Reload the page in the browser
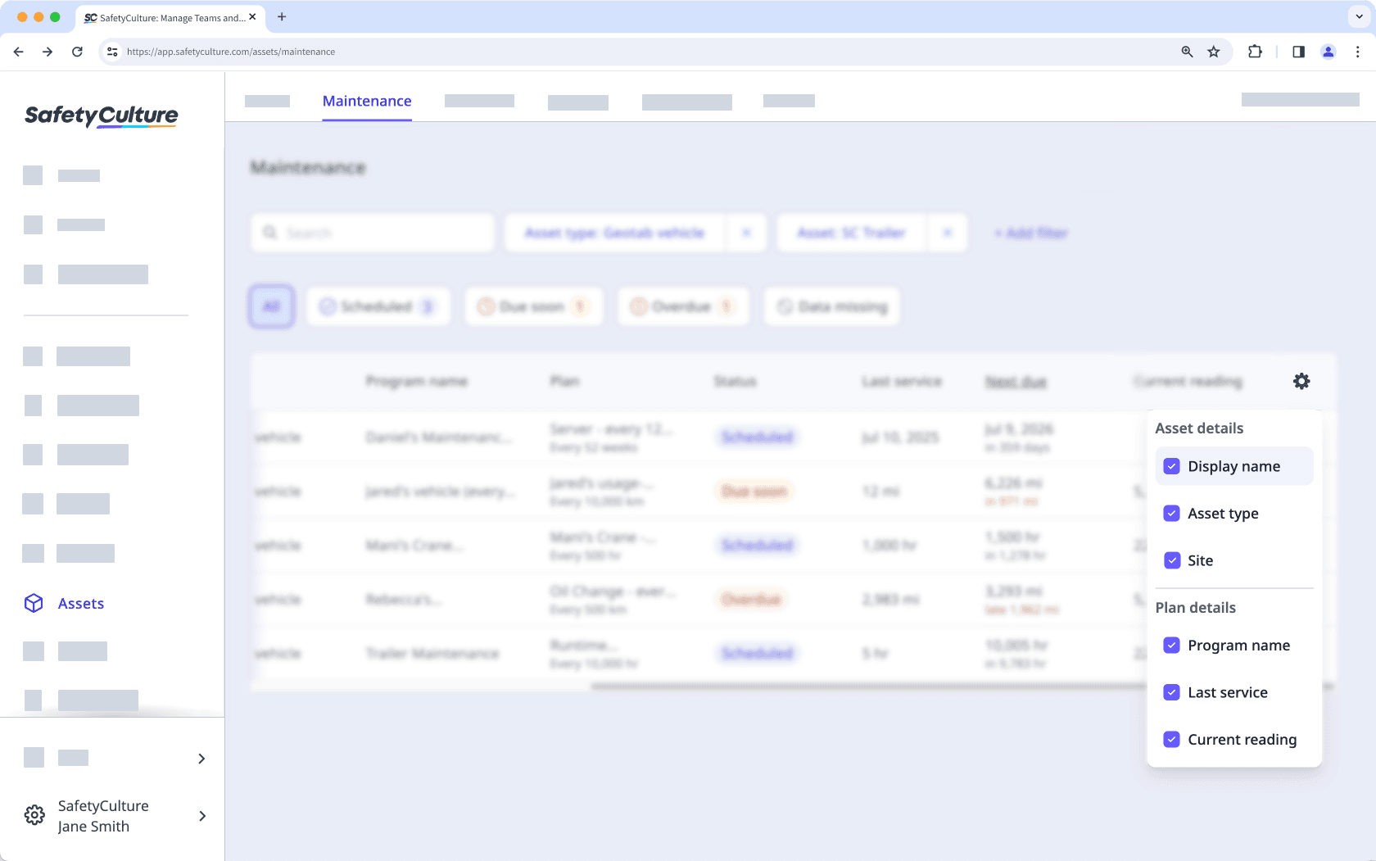 click(77, 52)
